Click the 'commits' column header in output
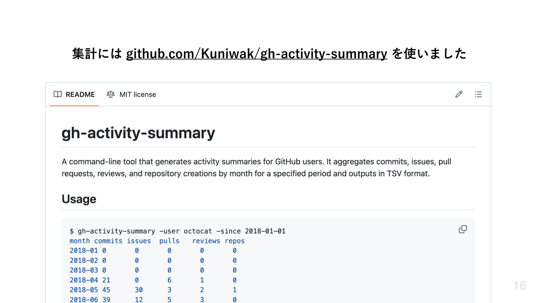This screenshot has width=539, height=303. pos(108,241)
